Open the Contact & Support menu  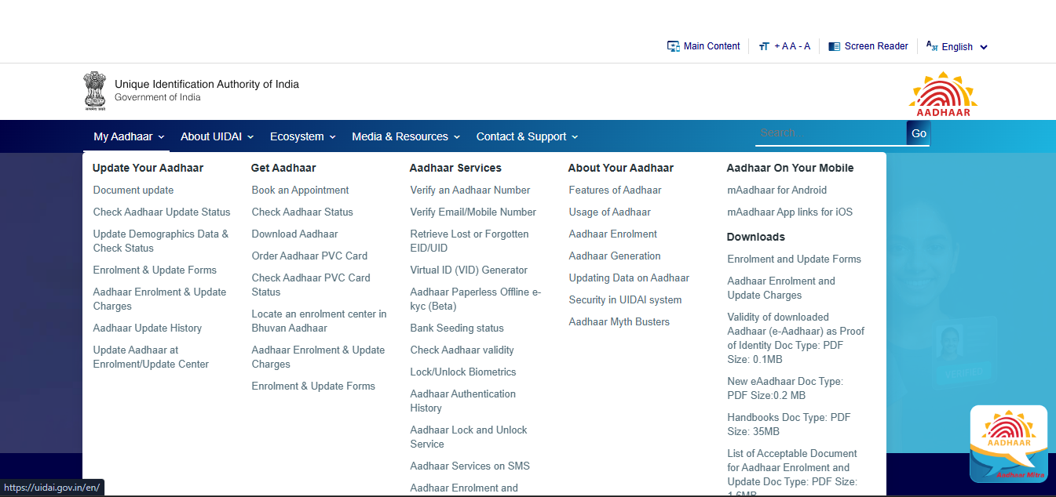coord(527,136)
